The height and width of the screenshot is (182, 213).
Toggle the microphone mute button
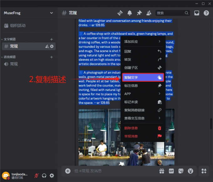point(36,176)
